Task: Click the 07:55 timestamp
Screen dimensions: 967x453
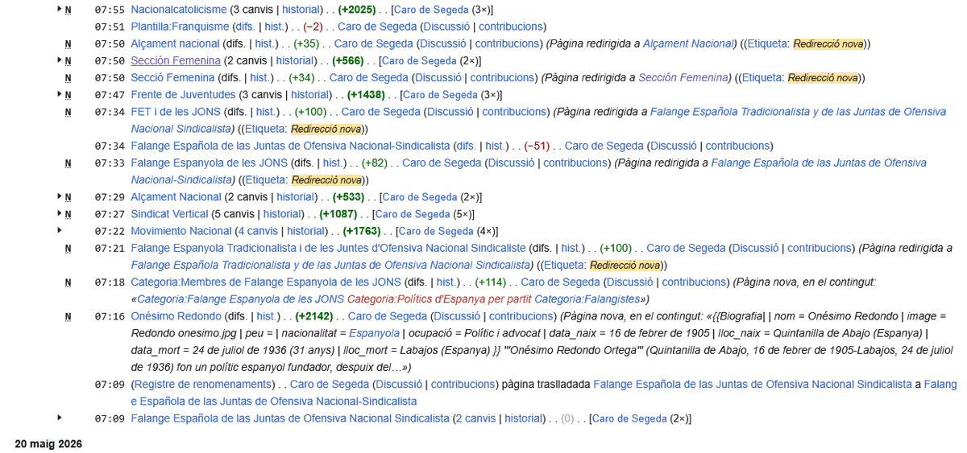Action: (110, 10)
